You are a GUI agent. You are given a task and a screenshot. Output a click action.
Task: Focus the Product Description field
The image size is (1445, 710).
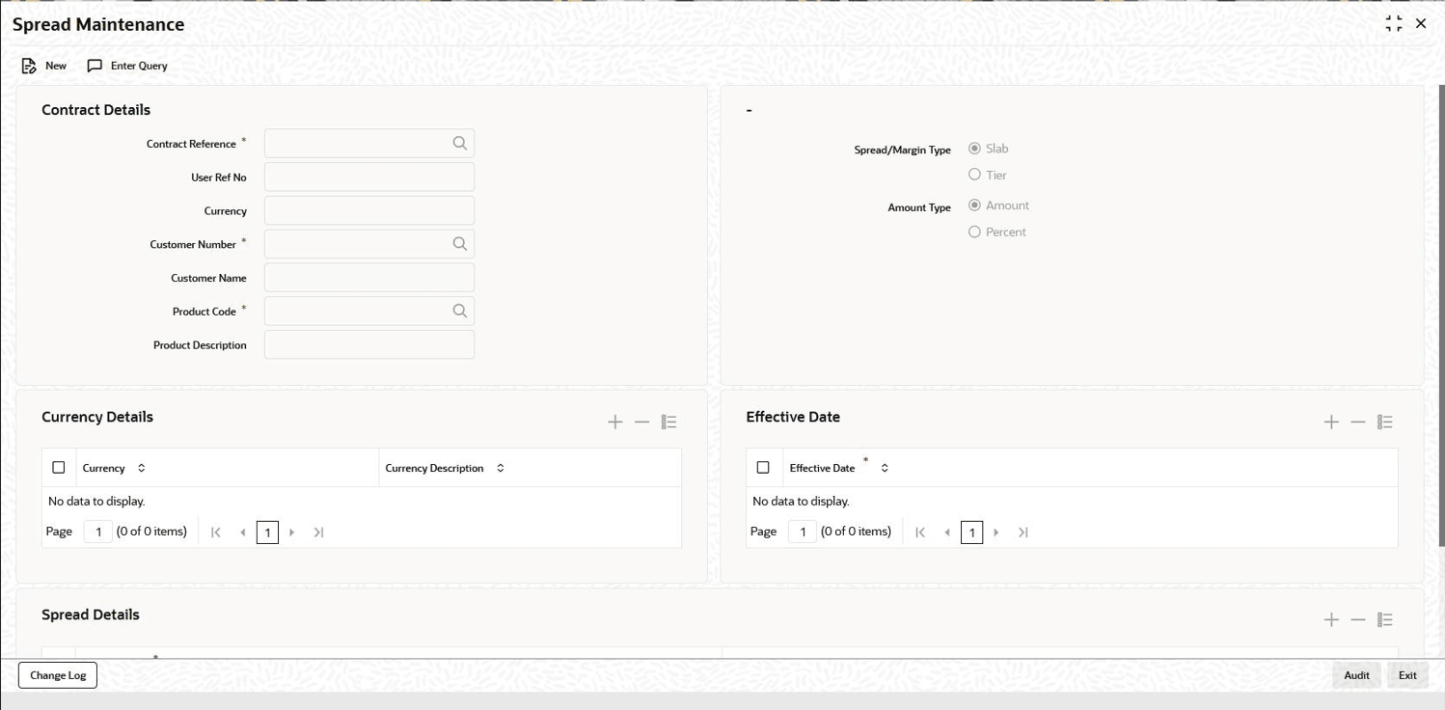click(369, 344)
